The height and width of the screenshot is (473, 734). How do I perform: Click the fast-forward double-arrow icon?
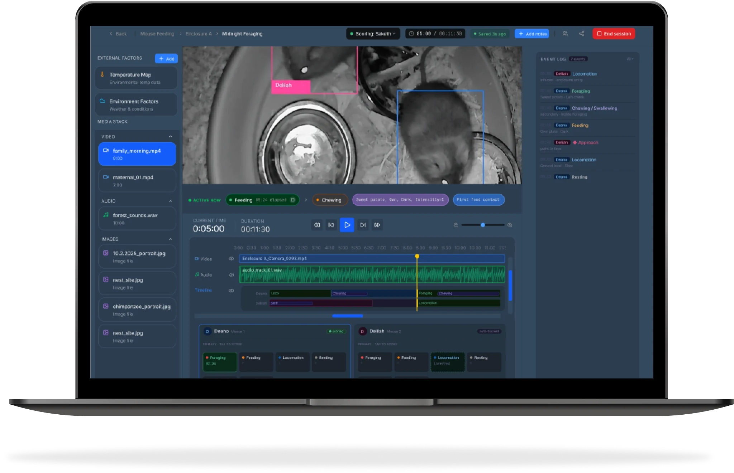click(377, 225)
